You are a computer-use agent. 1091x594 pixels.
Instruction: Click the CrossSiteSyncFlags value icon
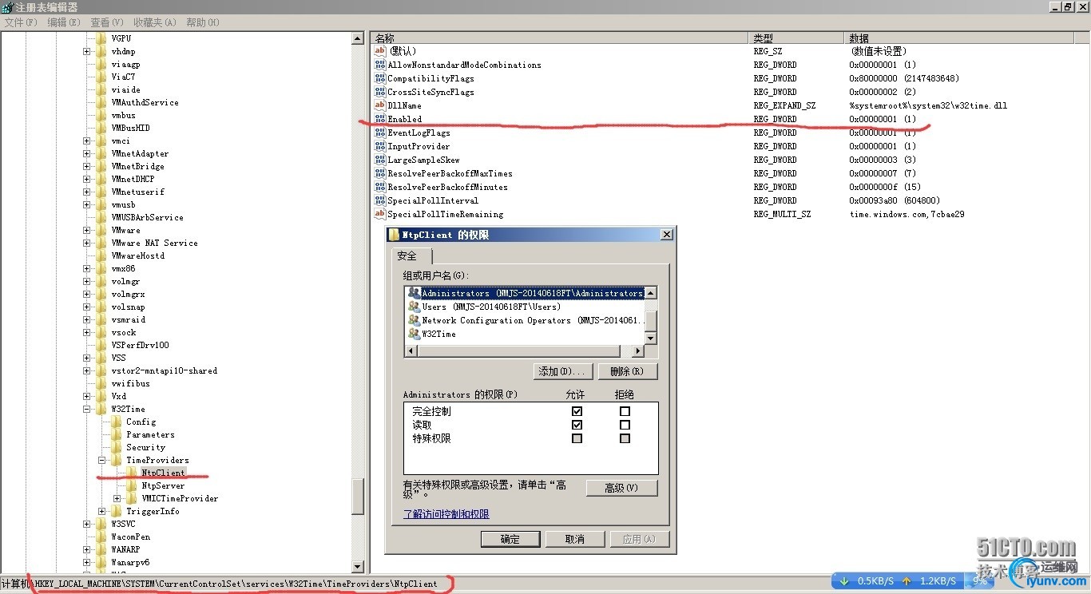point(380,92)
